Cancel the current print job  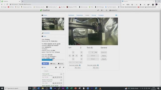point(61,63)
